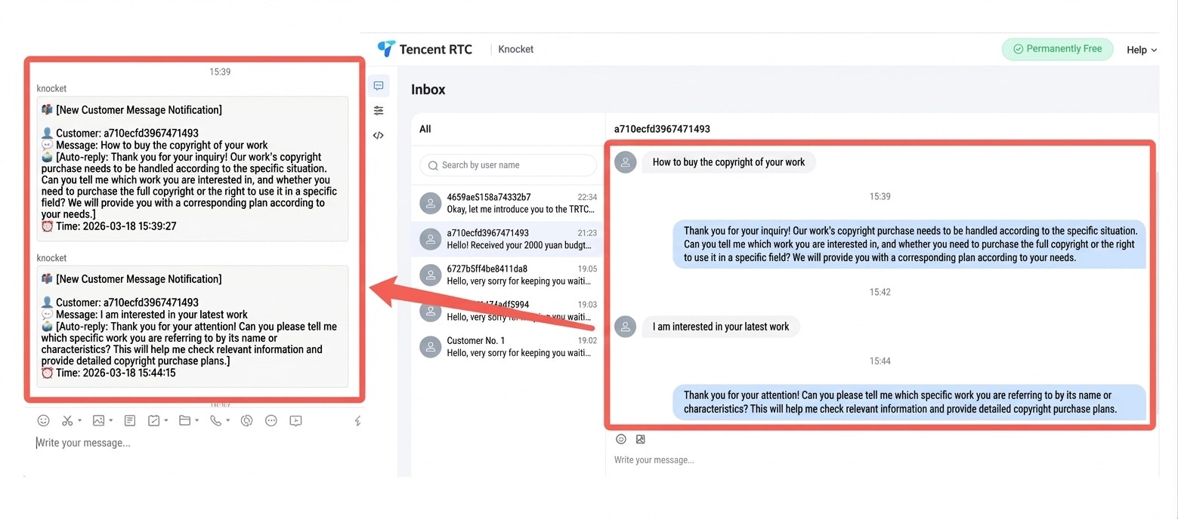Click the image upload icon below Knocket conversation
Screen dimensions: 1178x519
click(640, 439)
